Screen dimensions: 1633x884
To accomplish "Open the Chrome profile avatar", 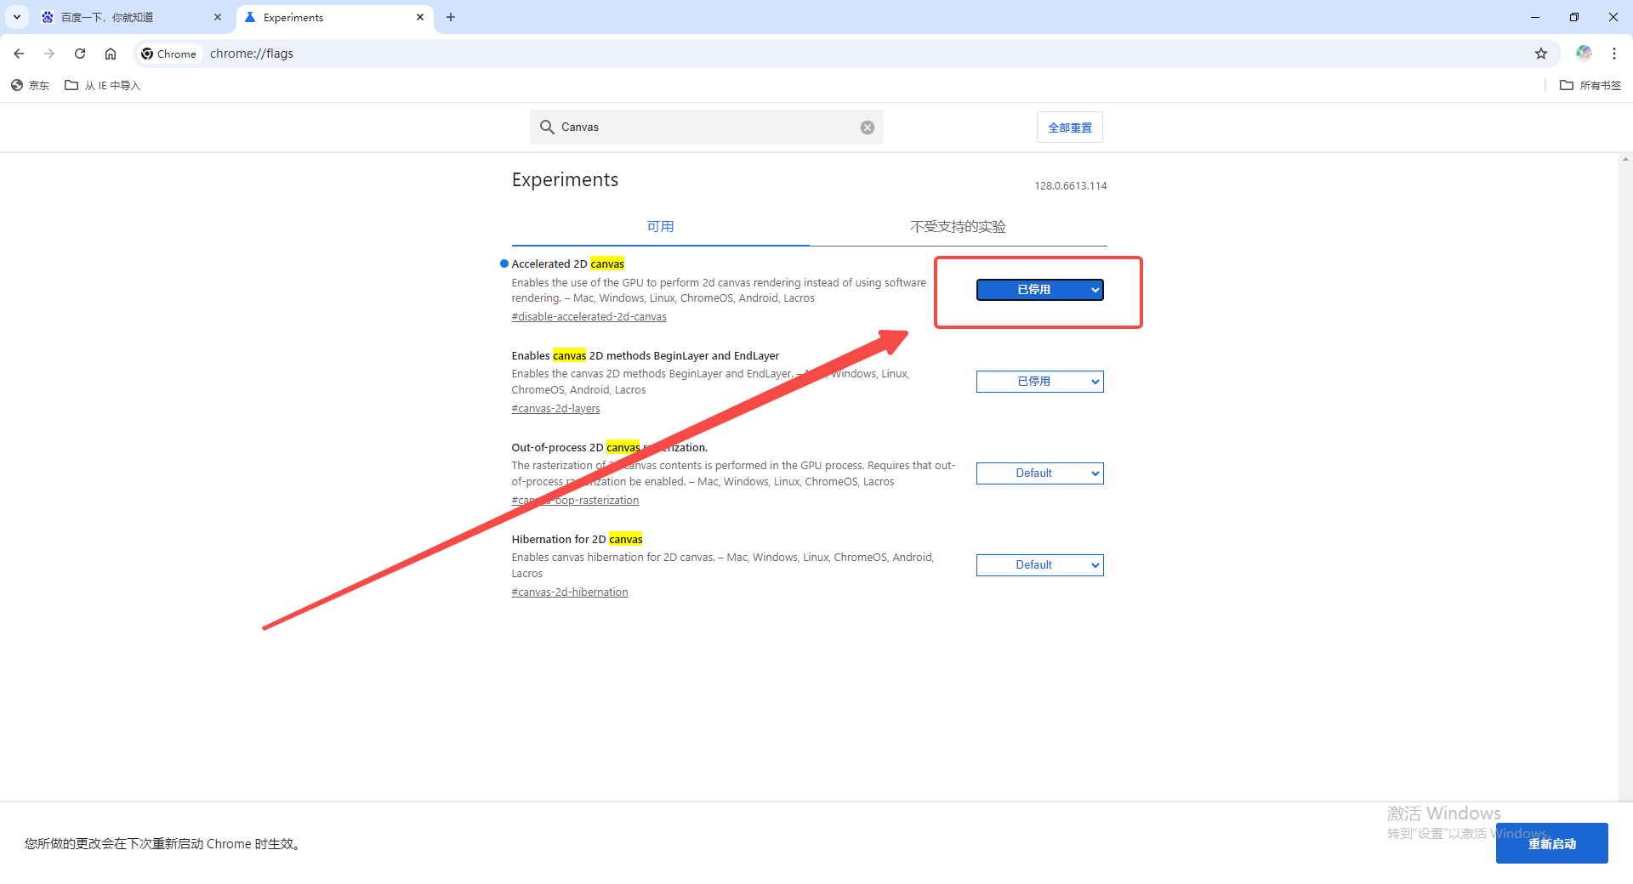I will click(x=1584, y=54).
